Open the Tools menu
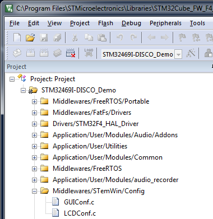 coord(197,23)
